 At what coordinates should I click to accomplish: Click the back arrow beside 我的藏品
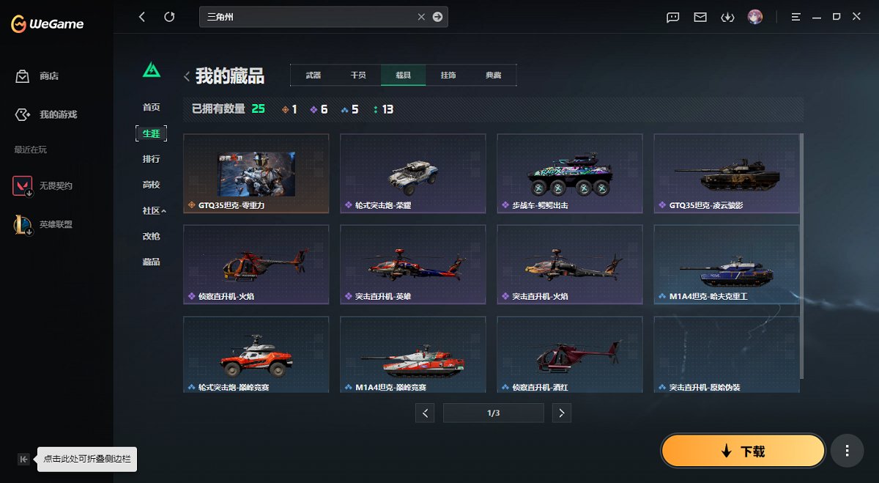[x=187, y=75]
